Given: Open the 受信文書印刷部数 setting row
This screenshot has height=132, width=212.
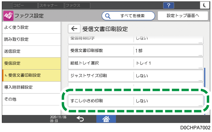Looking at the screenshot, I should 136,51.
